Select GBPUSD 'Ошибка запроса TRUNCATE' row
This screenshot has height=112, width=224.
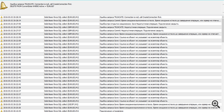[111, 27]
